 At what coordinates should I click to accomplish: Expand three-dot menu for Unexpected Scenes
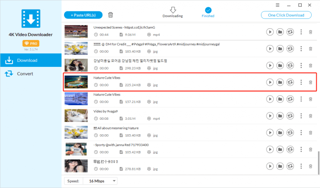click(x=301, y=32)
